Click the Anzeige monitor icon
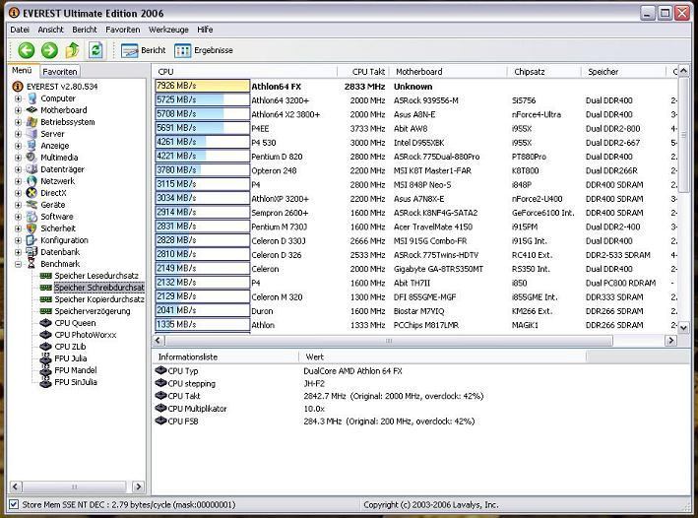This screenshot has width=698, height=518. 32,146
